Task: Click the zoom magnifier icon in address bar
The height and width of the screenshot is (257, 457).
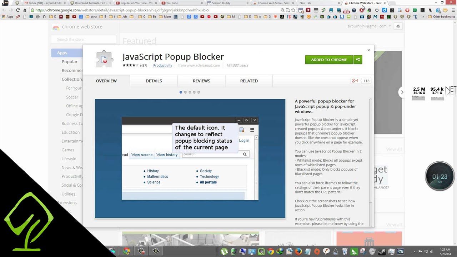Action: pyautogui.click(x=282, y=10)
